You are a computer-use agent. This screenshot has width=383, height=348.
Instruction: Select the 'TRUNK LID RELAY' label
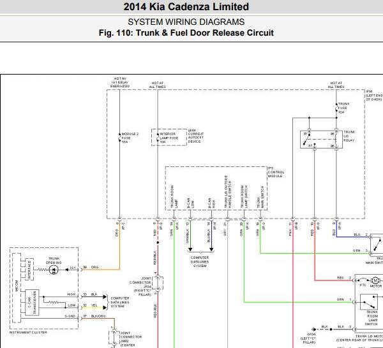(349, 136)
